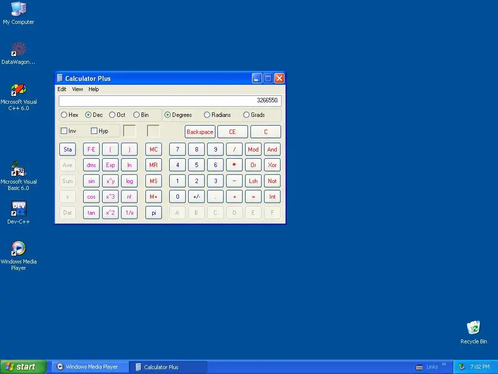Open the Sta statistics box
Screen dimensions: 498x374
68,149
